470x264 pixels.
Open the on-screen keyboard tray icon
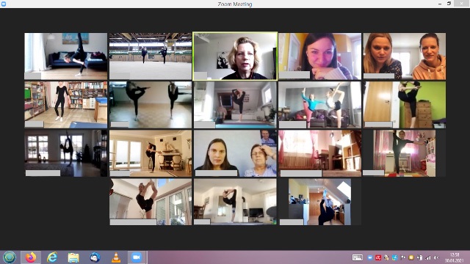click(358, 257)
